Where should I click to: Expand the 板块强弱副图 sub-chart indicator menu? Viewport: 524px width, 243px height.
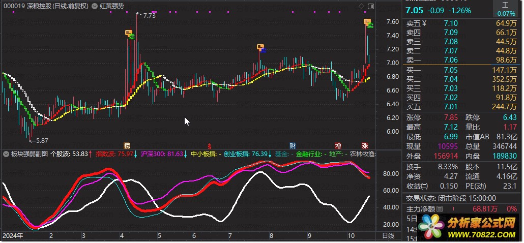[7, 153]
